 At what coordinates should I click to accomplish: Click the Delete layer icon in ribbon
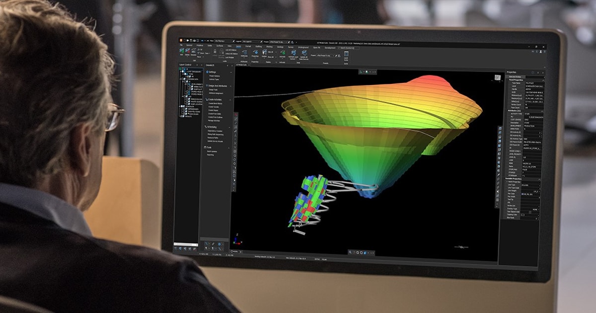click(x=188, y=50)
